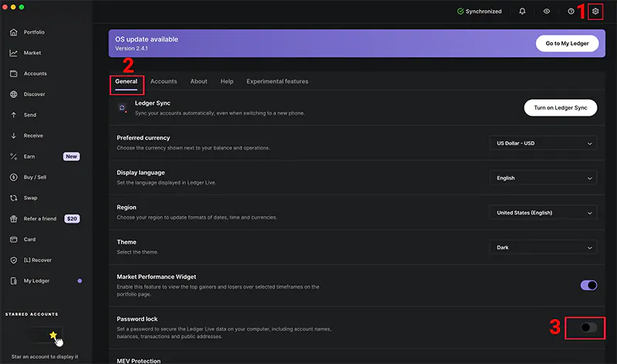The height and width of the screenshot is (364, 617).
Task: Enable the Password lock toggle
Action: click(588, 328)
